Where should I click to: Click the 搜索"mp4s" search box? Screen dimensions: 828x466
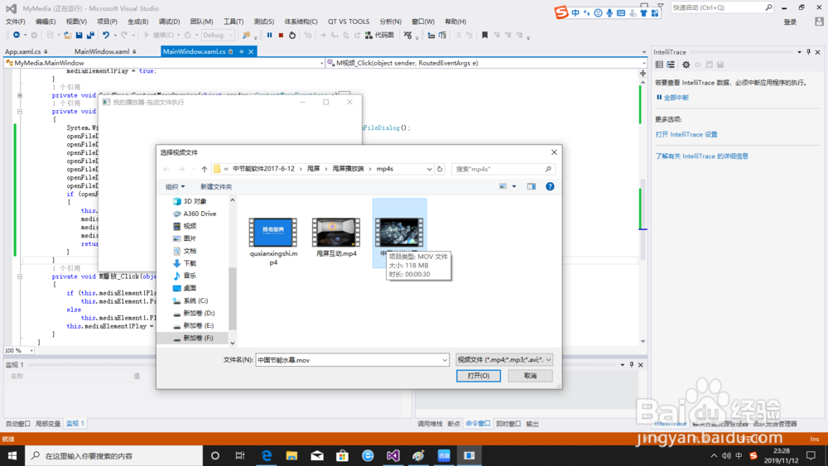pyautogui.click(x=503, y=169)
